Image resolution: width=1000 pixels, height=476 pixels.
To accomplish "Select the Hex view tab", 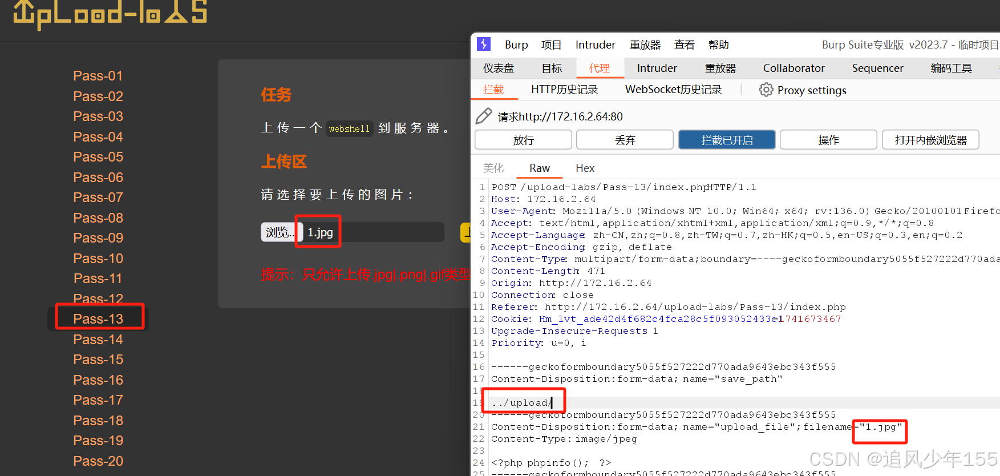I will pyautogui.click(x=585, y=168).
